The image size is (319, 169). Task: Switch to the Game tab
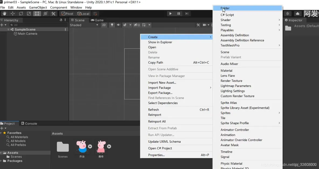97,20
